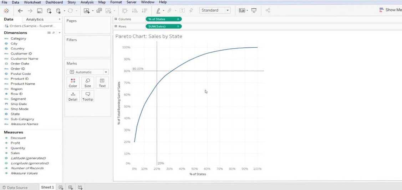Image resolution: width=402 pixels, height=190 pixels.
Task: Open show/hide cards dropdown arrow
Action: pos(247,11)
